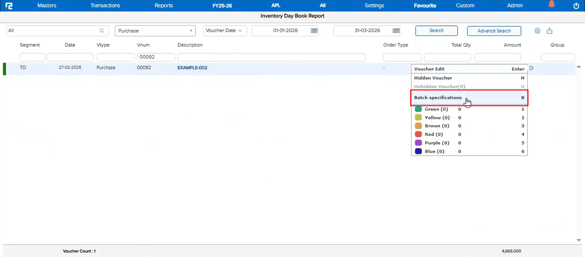Click All in the top navigation bar
The width and height of the screenshot is (585, 257).
[x=323, y=6]
